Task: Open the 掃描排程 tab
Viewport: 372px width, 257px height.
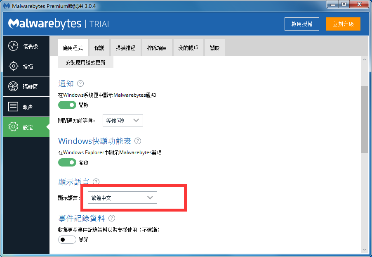Action: 125,48
